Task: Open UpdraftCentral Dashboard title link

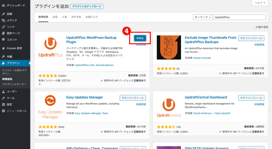Action: coord(206,97)
